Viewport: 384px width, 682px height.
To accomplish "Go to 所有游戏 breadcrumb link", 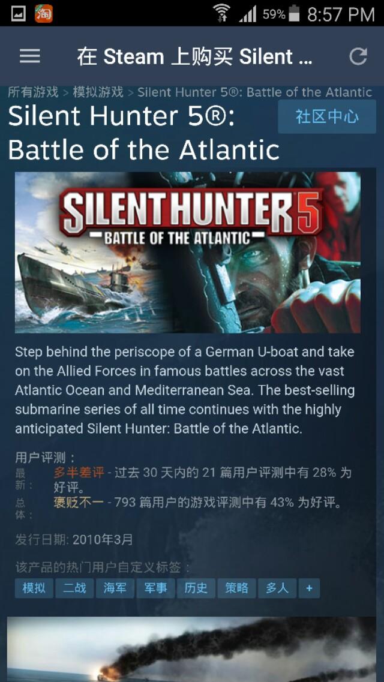I will [x=33, y=92].
